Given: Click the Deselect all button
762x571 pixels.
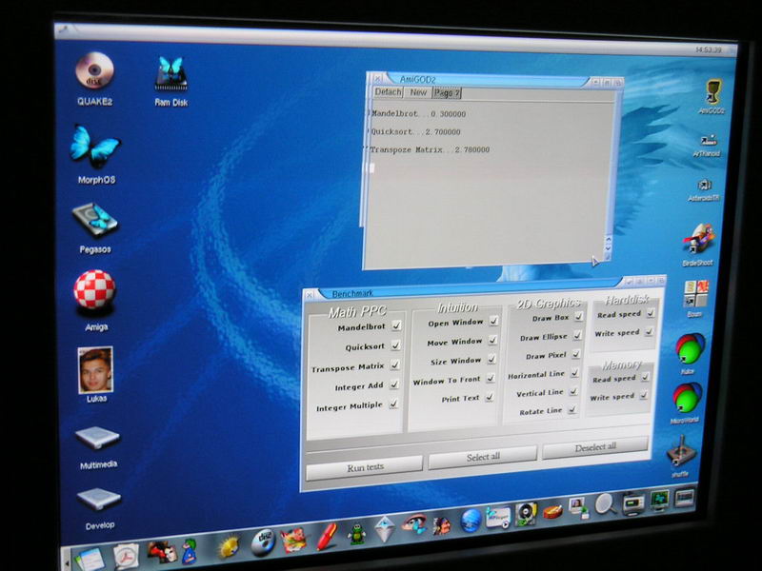Looking at the screenshot, I should click(x=595, y=446).
